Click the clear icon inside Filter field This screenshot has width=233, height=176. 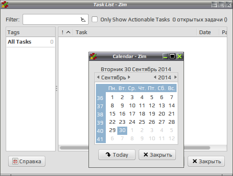pyautogui.click(x=83, y=19)
